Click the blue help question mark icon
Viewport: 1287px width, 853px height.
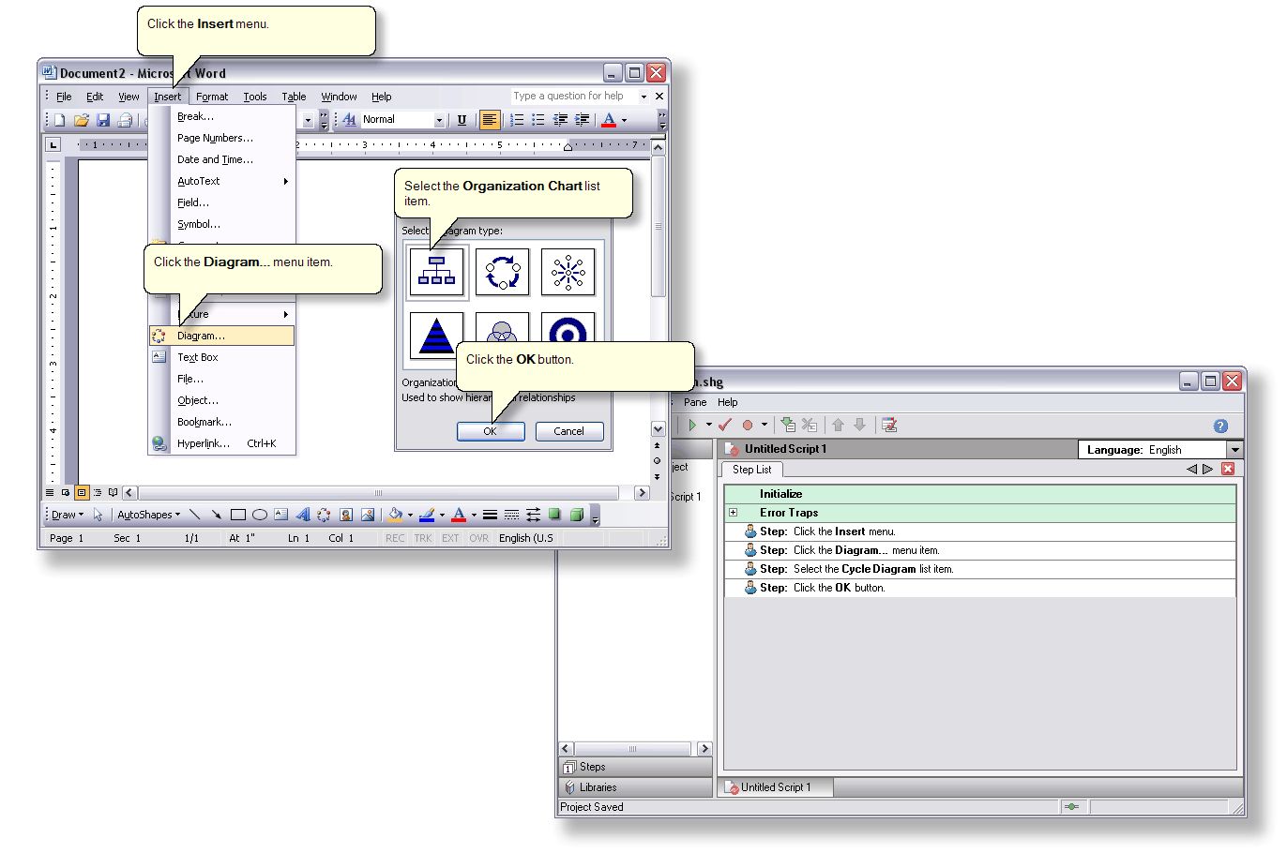(x=1220, y=426)
